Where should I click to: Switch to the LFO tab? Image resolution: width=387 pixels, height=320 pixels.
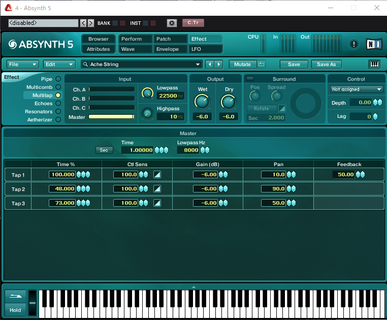(205, 49)
